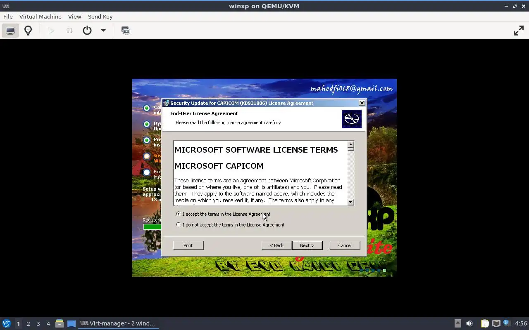The width and height of the screenshot is (529, 330).
Task: Continue with the 'Next >' button
Action: tap(307, 245)
